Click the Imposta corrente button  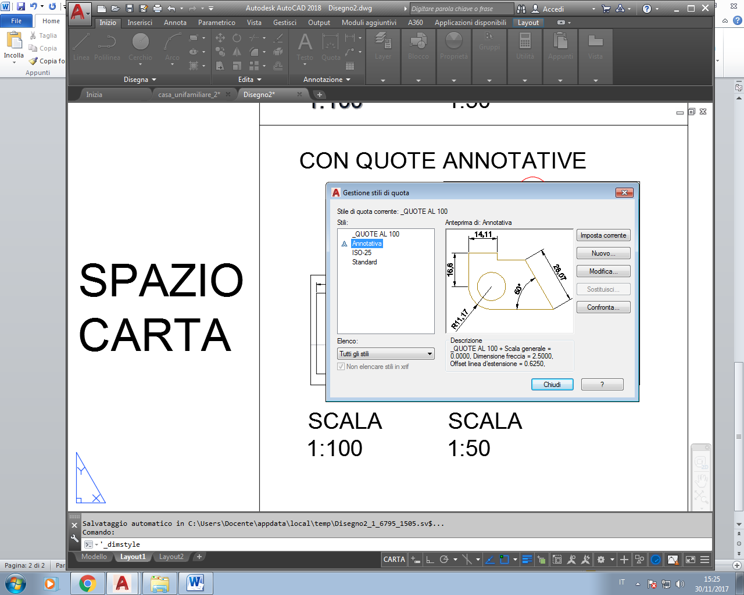603,235
